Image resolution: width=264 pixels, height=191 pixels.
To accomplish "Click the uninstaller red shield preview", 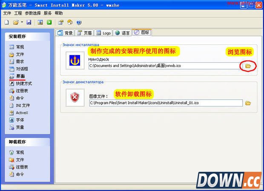I will (75, 98).
